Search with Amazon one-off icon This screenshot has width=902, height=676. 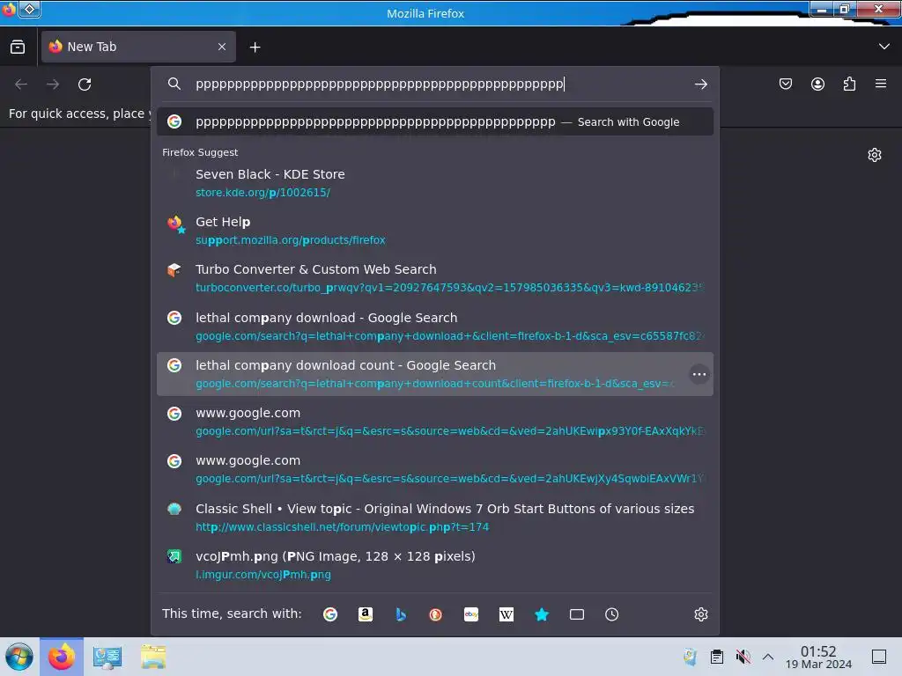pos(366,614)
